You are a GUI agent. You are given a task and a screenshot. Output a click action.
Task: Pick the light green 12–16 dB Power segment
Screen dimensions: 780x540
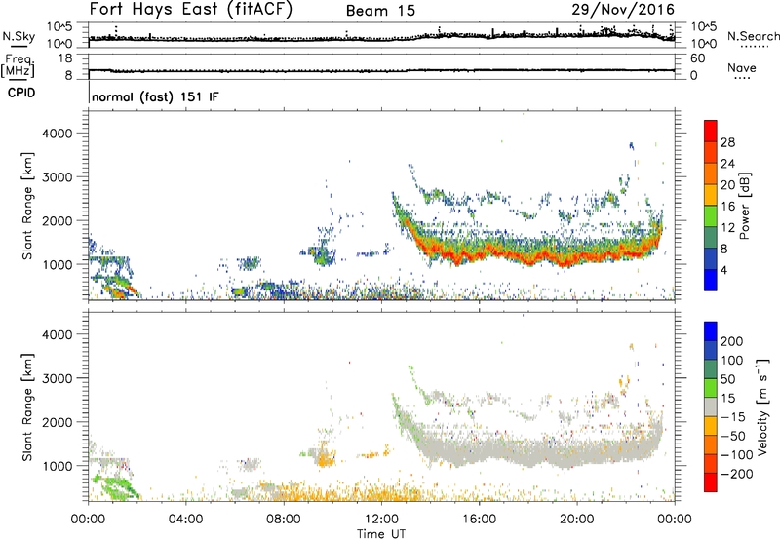coord(711,216)
